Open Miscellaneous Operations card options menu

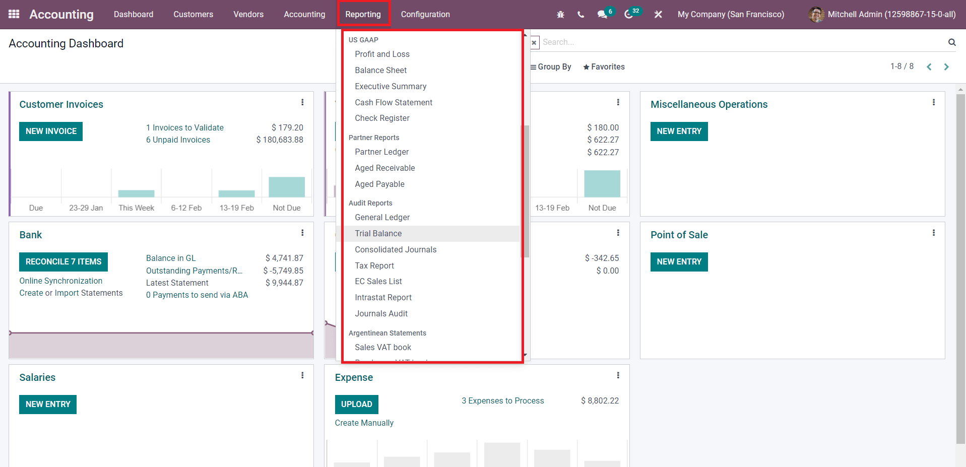(934, 102)
